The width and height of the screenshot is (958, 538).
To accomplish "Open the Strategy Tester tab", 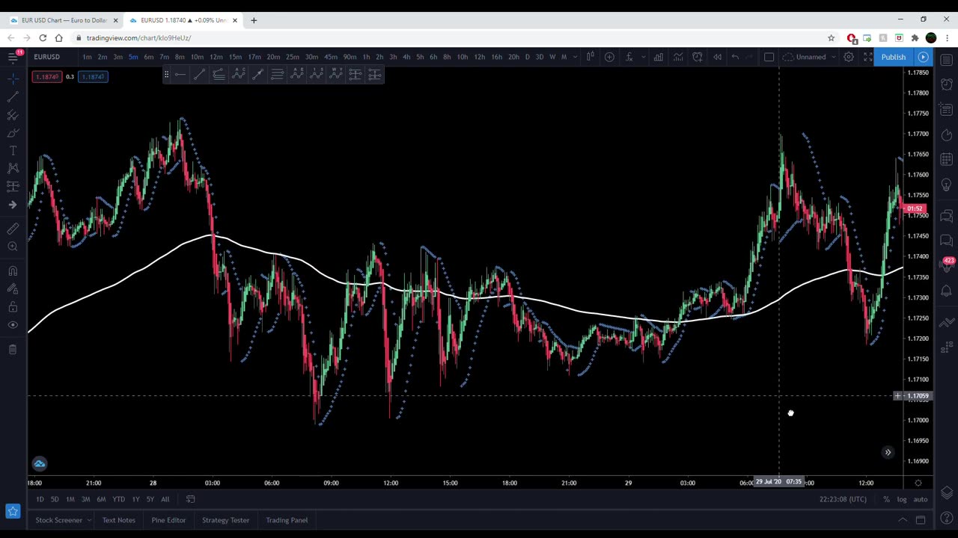I will [225, 520].
